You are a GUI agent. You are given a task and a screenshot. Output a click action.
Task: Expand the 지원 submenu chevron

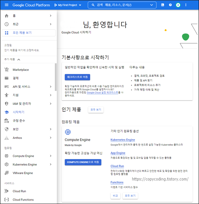pos(51,95)
